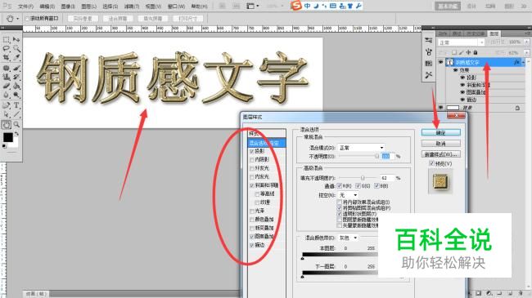Image resolution: width=532 pixels, height=298 pixels.
Task: Select the History Brush tool
Action: 16,77
